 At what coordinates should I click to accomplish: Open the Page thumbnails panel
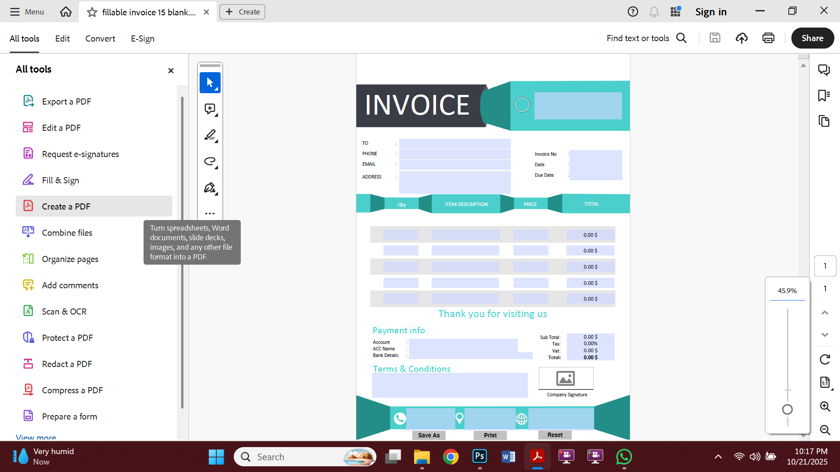[x=824, y=121]
